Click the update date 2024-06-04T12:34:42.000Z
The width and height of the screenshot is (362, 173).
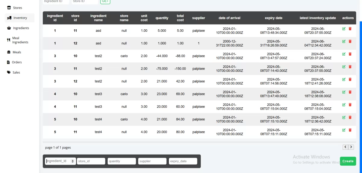click(x=318, y=43)
